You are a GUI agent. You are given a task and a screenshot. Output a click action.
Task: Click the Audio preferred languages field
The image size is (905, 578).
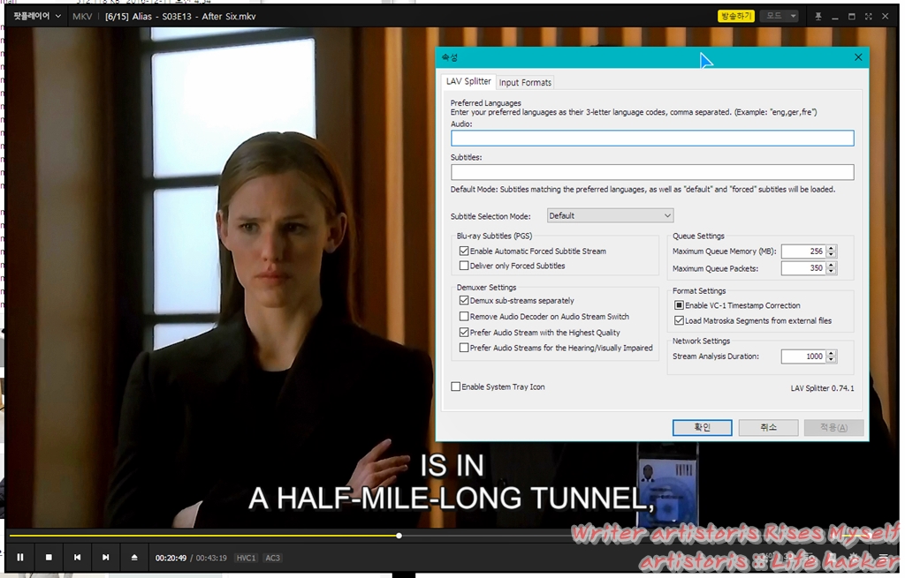point(652,138)
